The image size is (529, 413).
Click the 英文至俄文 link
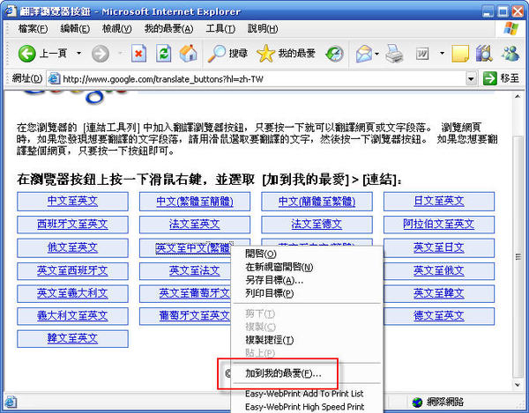pyautogui.click(x=439, y=270)
